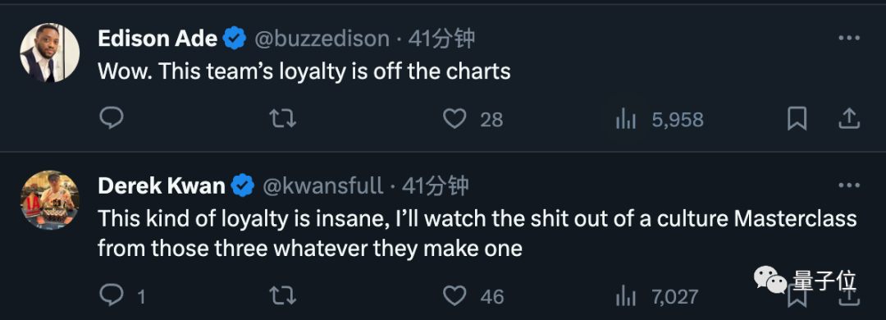
Task: Reply to Edison Ade's tweet
Action: [x=112, y=119]
